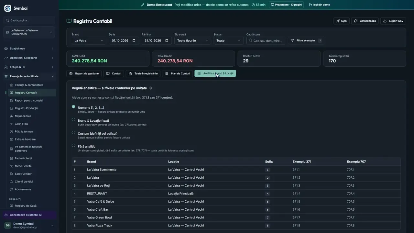Click the Plăți la termen clock icon
The width and height of the screenshot is (414, 233).
point(12,132)
